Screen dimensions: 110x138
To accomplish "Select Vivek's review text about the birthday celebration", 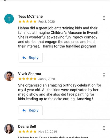I will [60, 92].
